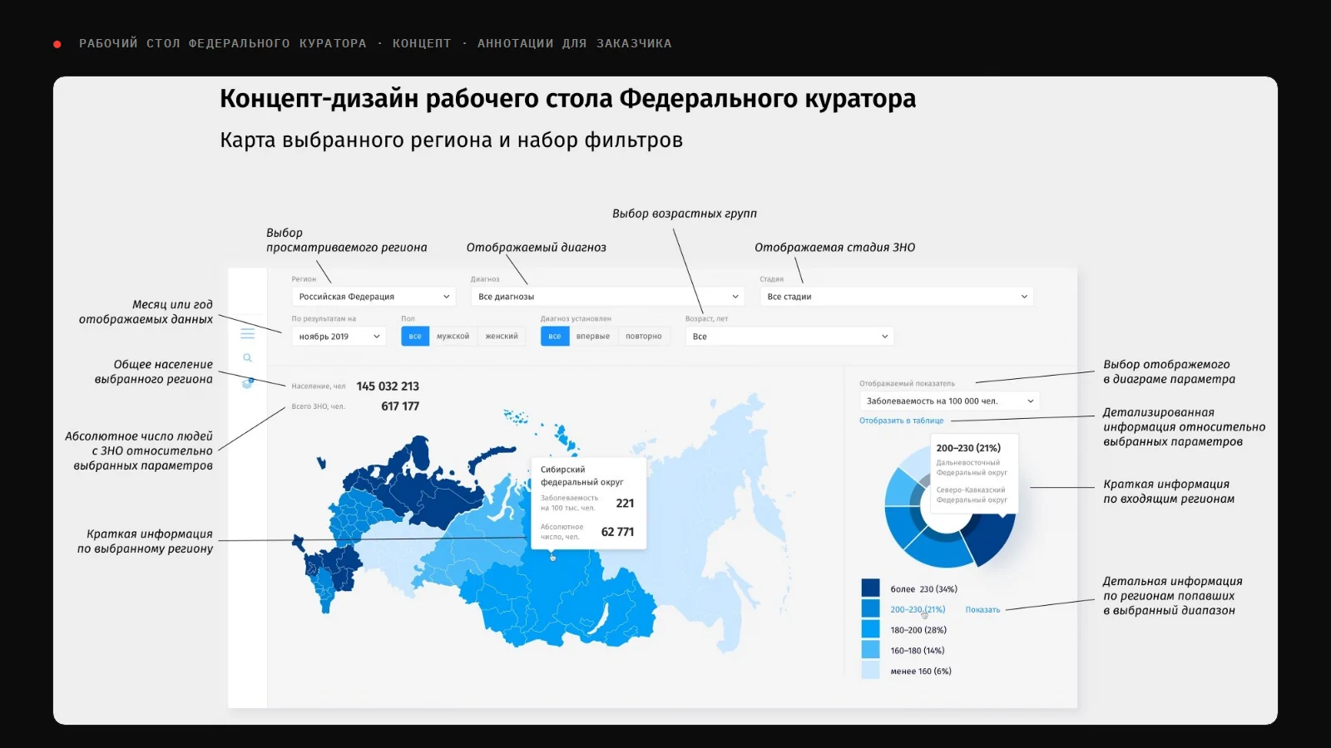Click the Показать link in the legend
This screenshot has width=1331, height=748.
point(982,610)
